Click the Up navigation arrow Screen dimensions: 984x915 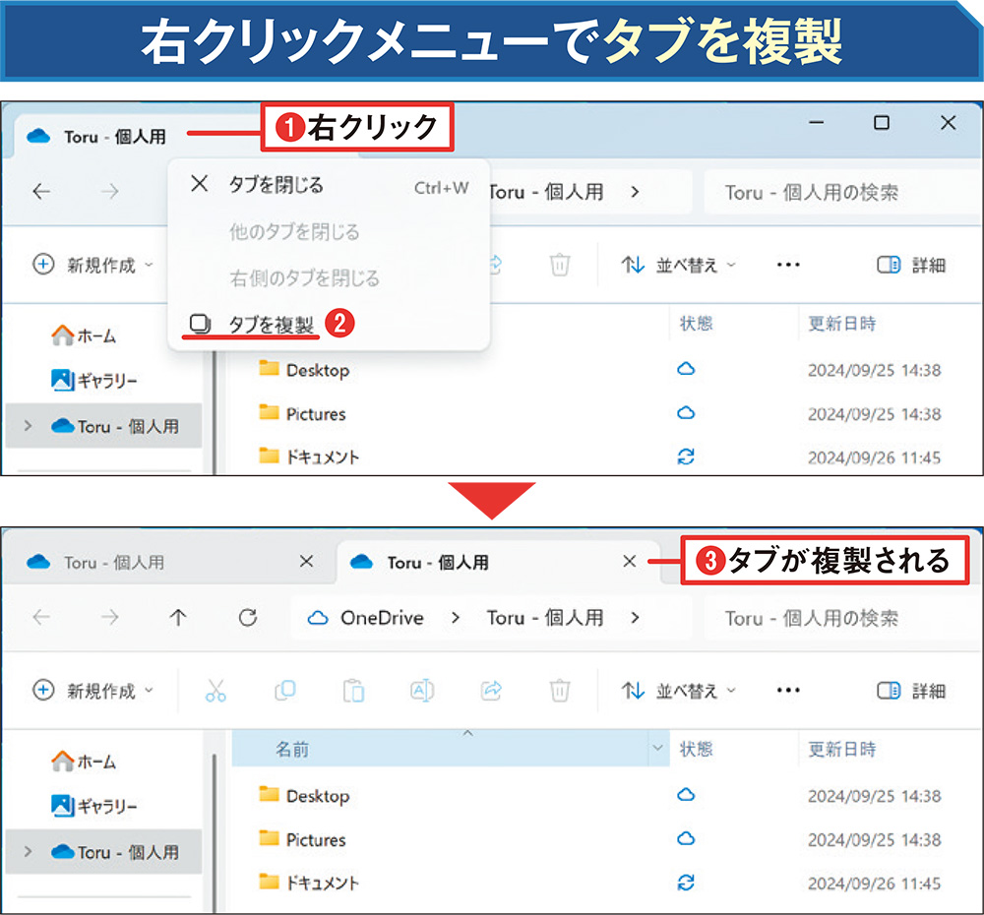[x=178, y=619]
